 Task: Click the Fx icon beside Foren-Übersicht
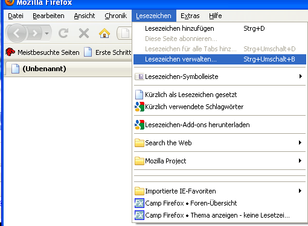(x=140, y=203)
